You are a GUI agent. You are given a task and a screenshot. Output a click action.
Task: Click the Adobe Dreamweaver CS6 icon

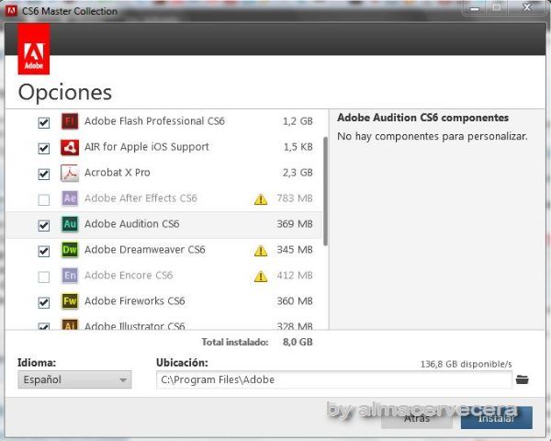pos(70,250)
